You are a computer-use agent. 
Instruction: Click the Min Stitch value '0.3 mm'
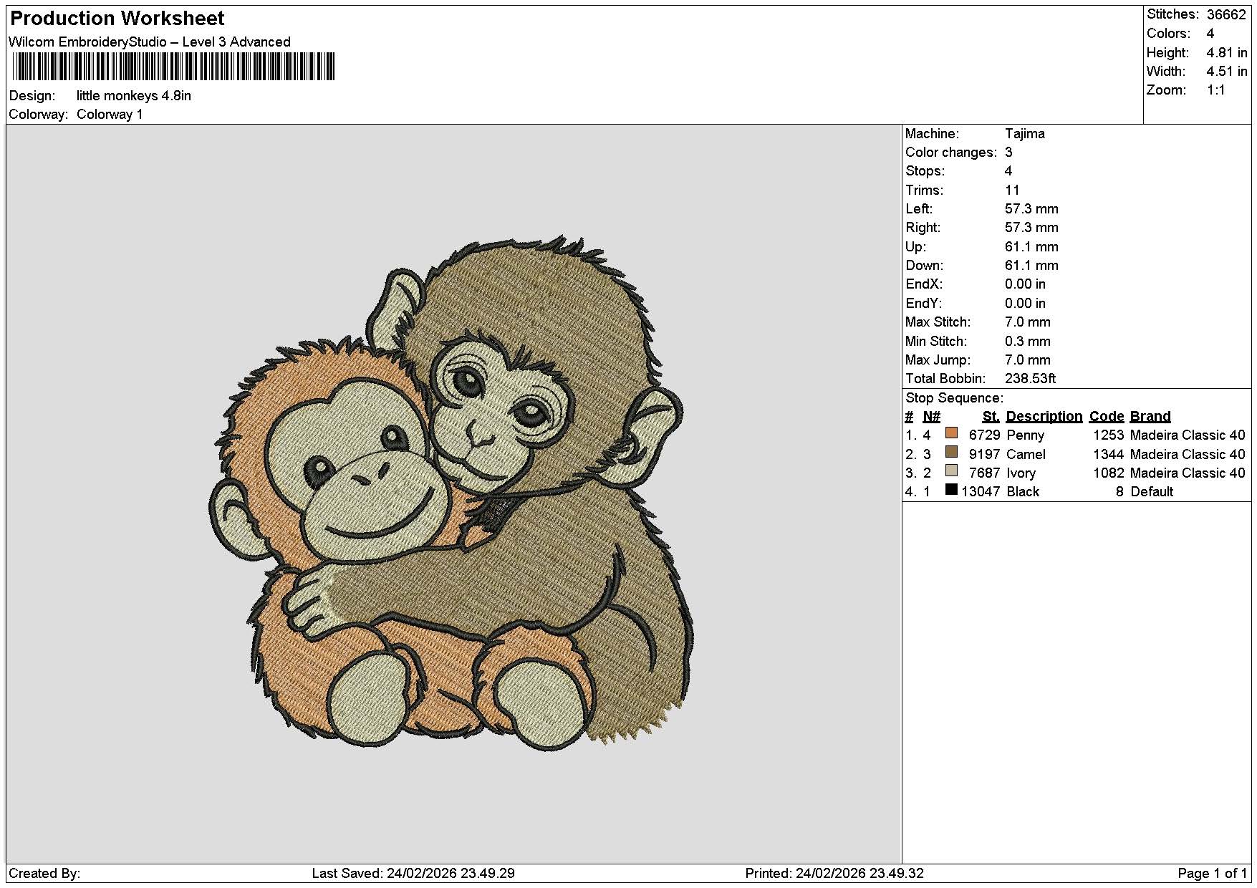pyautogui.click(x=1028, y=342)
